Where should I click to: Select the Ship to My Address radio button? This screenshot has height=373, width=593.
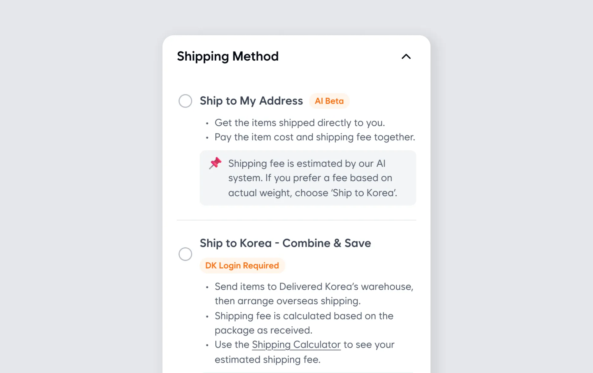coord(185,101)
